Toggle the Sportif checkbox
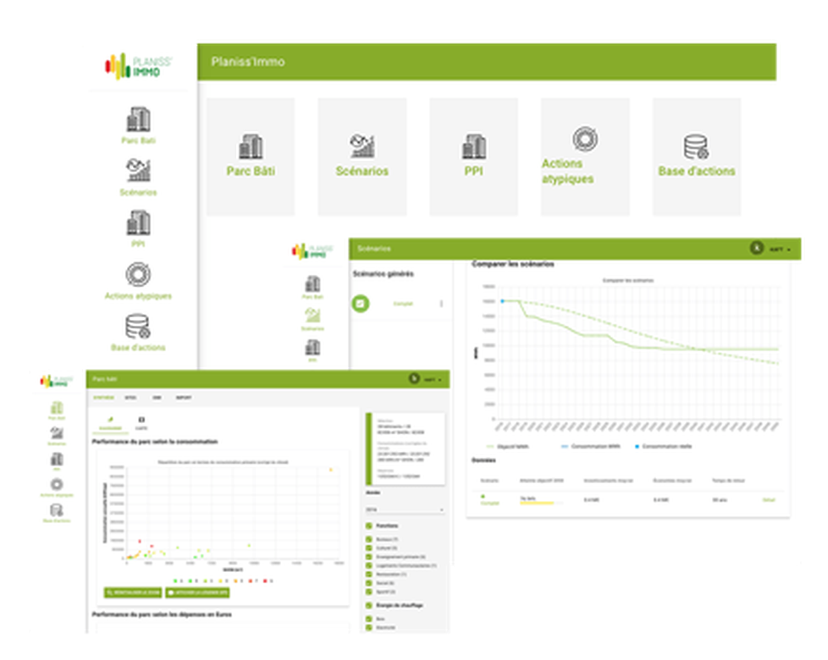The width and height of the screenshot is (828, 660). 369,591
